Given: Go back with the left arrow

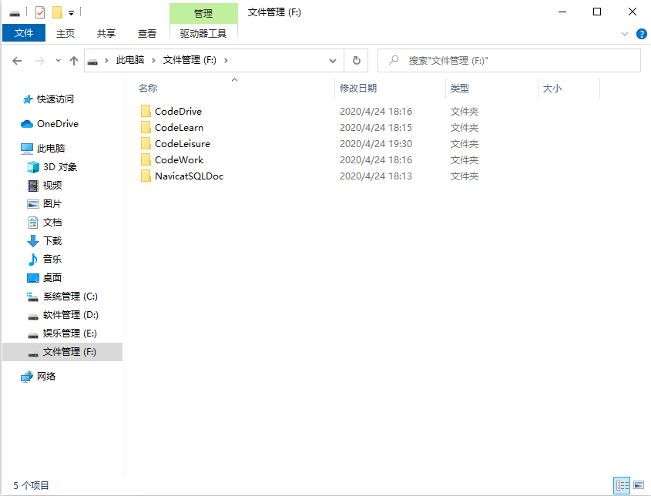Looking at the screenshot, I should (17, 61).
